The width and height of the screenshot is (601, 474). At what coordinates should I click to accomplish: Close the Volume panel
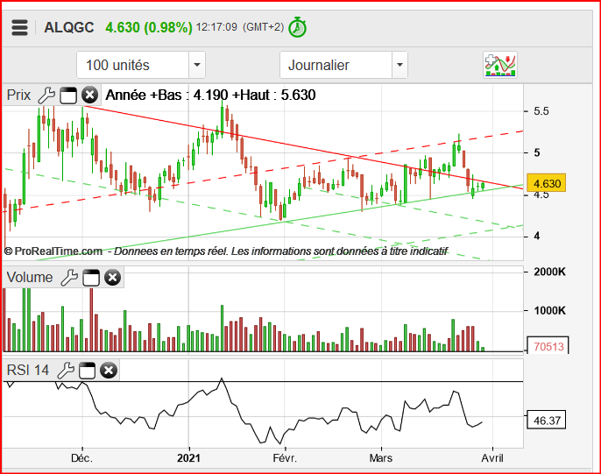click(113, 278)
